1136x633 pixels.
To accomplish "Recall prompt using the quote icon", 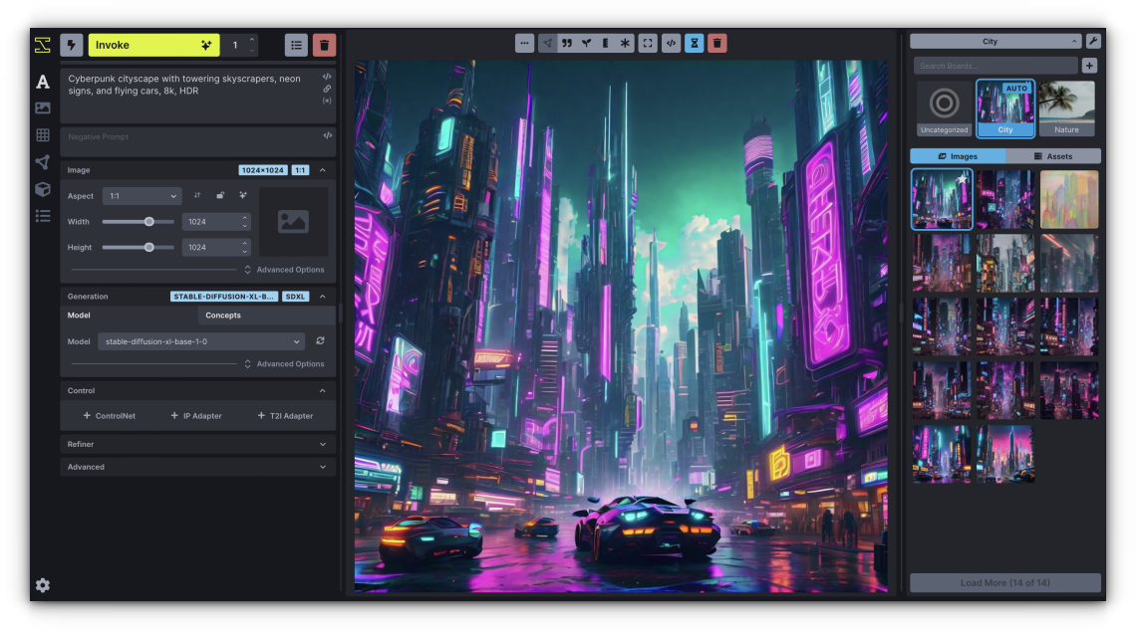I will (x=566, y=43).
